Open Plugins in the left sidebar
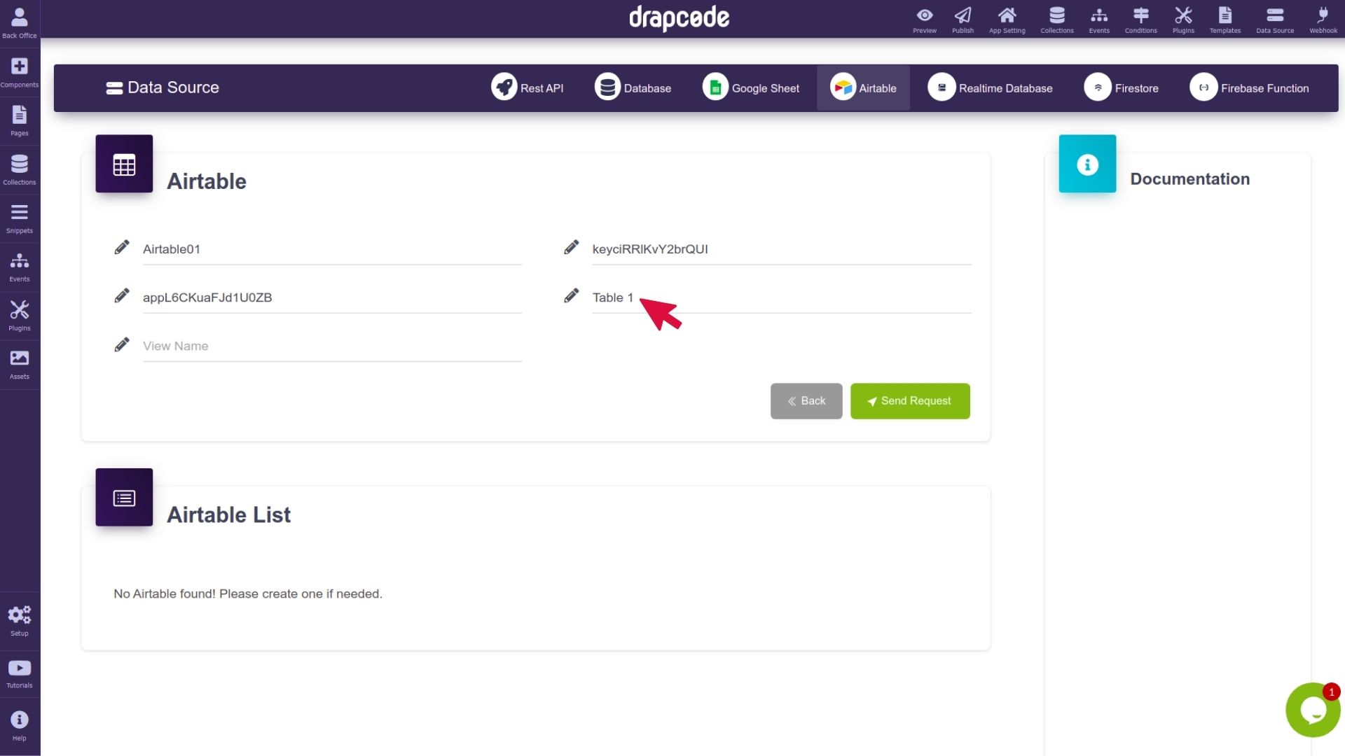 pyautogui.click(x=20, y=316)
